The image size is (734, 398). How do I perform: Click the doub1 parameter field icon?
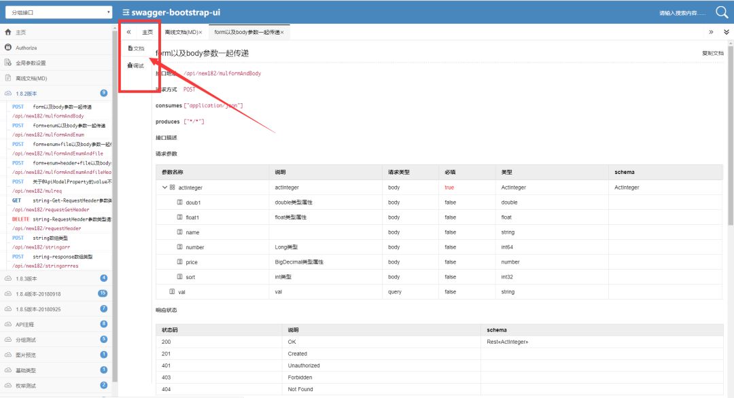[x=179, y=202]
